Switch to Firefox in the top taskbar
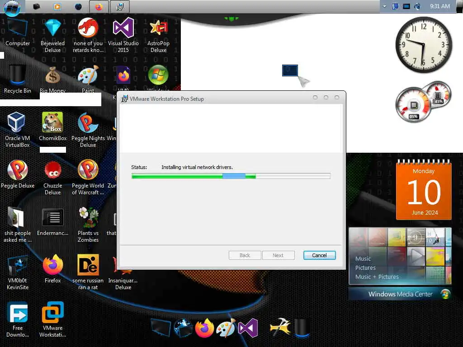The height and width of the screenshot is (347, 463). tap(99, 6)
